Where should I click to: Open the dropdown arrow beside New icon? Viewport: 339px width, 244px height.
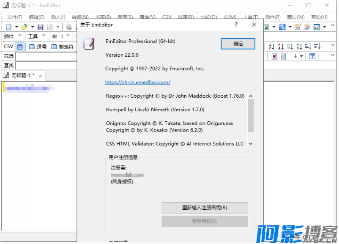click(16, 27)
